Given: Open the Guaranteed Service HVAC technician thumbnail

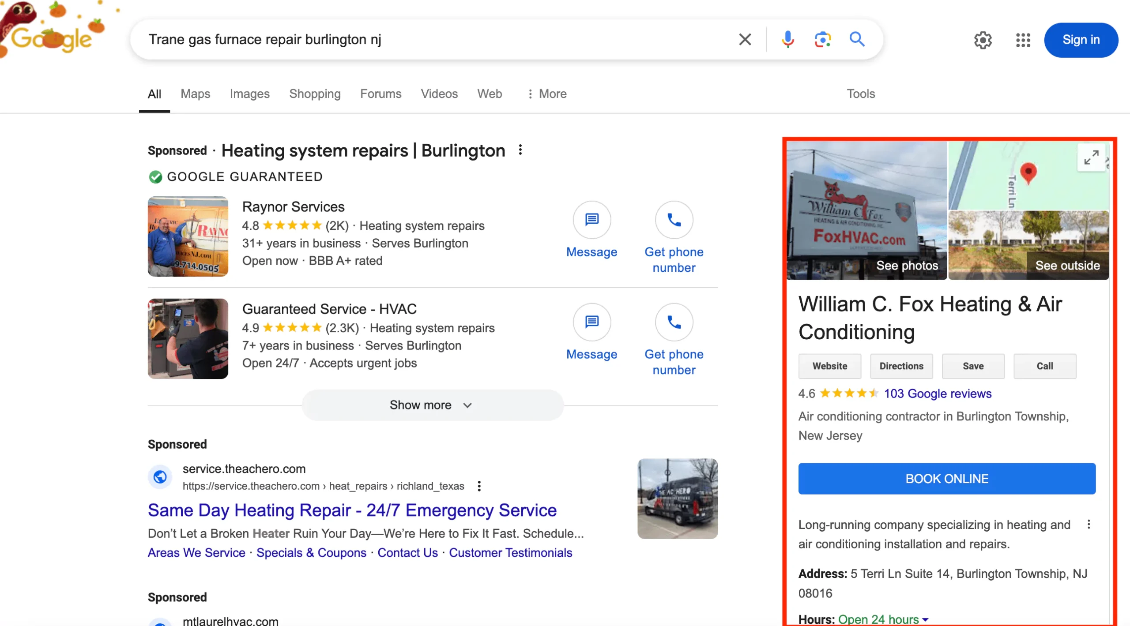Looking at the screenshot, I should coord(188,339).
